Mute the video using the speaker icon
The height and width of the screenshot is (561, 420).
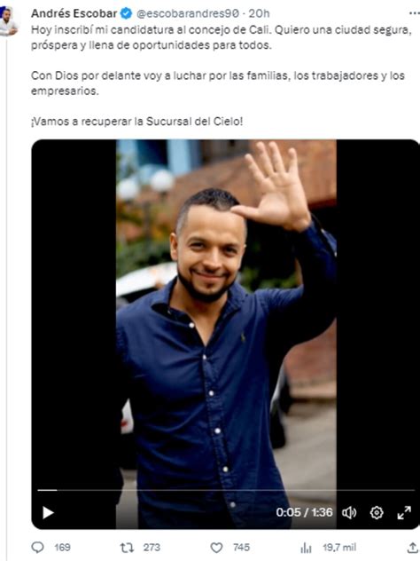pos(349,513)
